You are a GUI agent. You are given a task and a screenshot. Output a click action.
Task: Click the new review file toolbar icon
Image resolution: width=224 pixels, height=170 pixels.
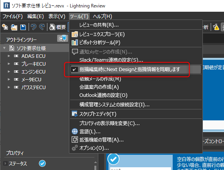pyautogui.click(x=5, y=27)
